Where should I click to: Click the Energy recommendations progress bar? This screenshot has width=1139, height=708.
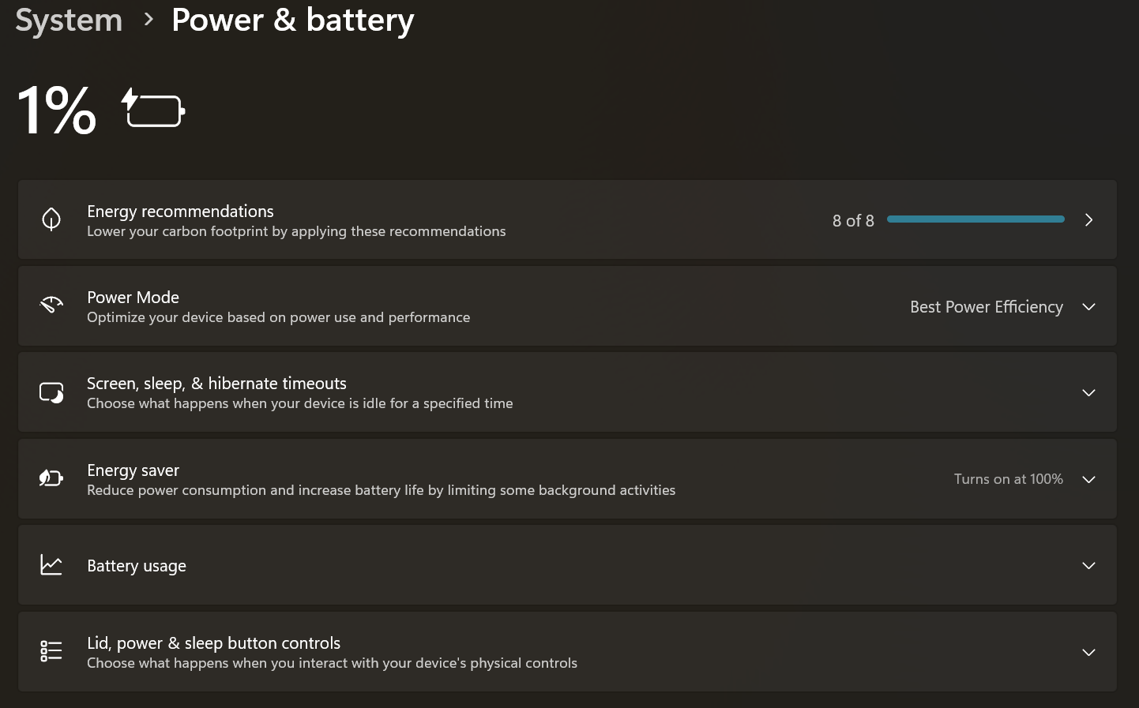pos(975,219)
